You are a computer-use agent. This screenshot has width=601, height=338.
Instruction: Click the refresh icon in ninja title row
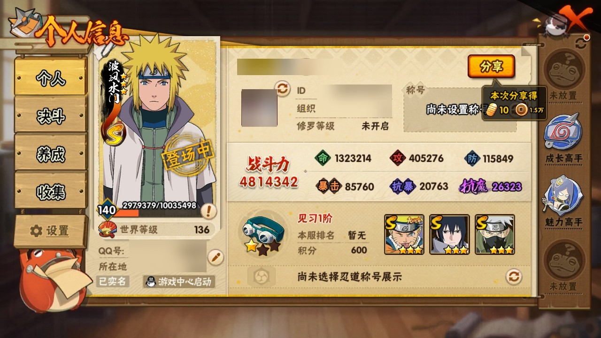514,276
